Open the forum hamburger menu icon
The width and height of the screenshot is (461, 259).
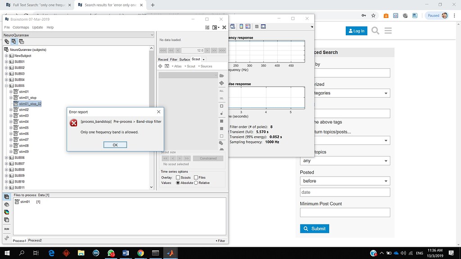pos(388,31)
